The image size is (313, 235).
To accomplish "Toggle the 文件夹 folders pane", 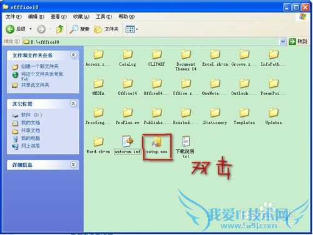I will [x=106, y=29].
